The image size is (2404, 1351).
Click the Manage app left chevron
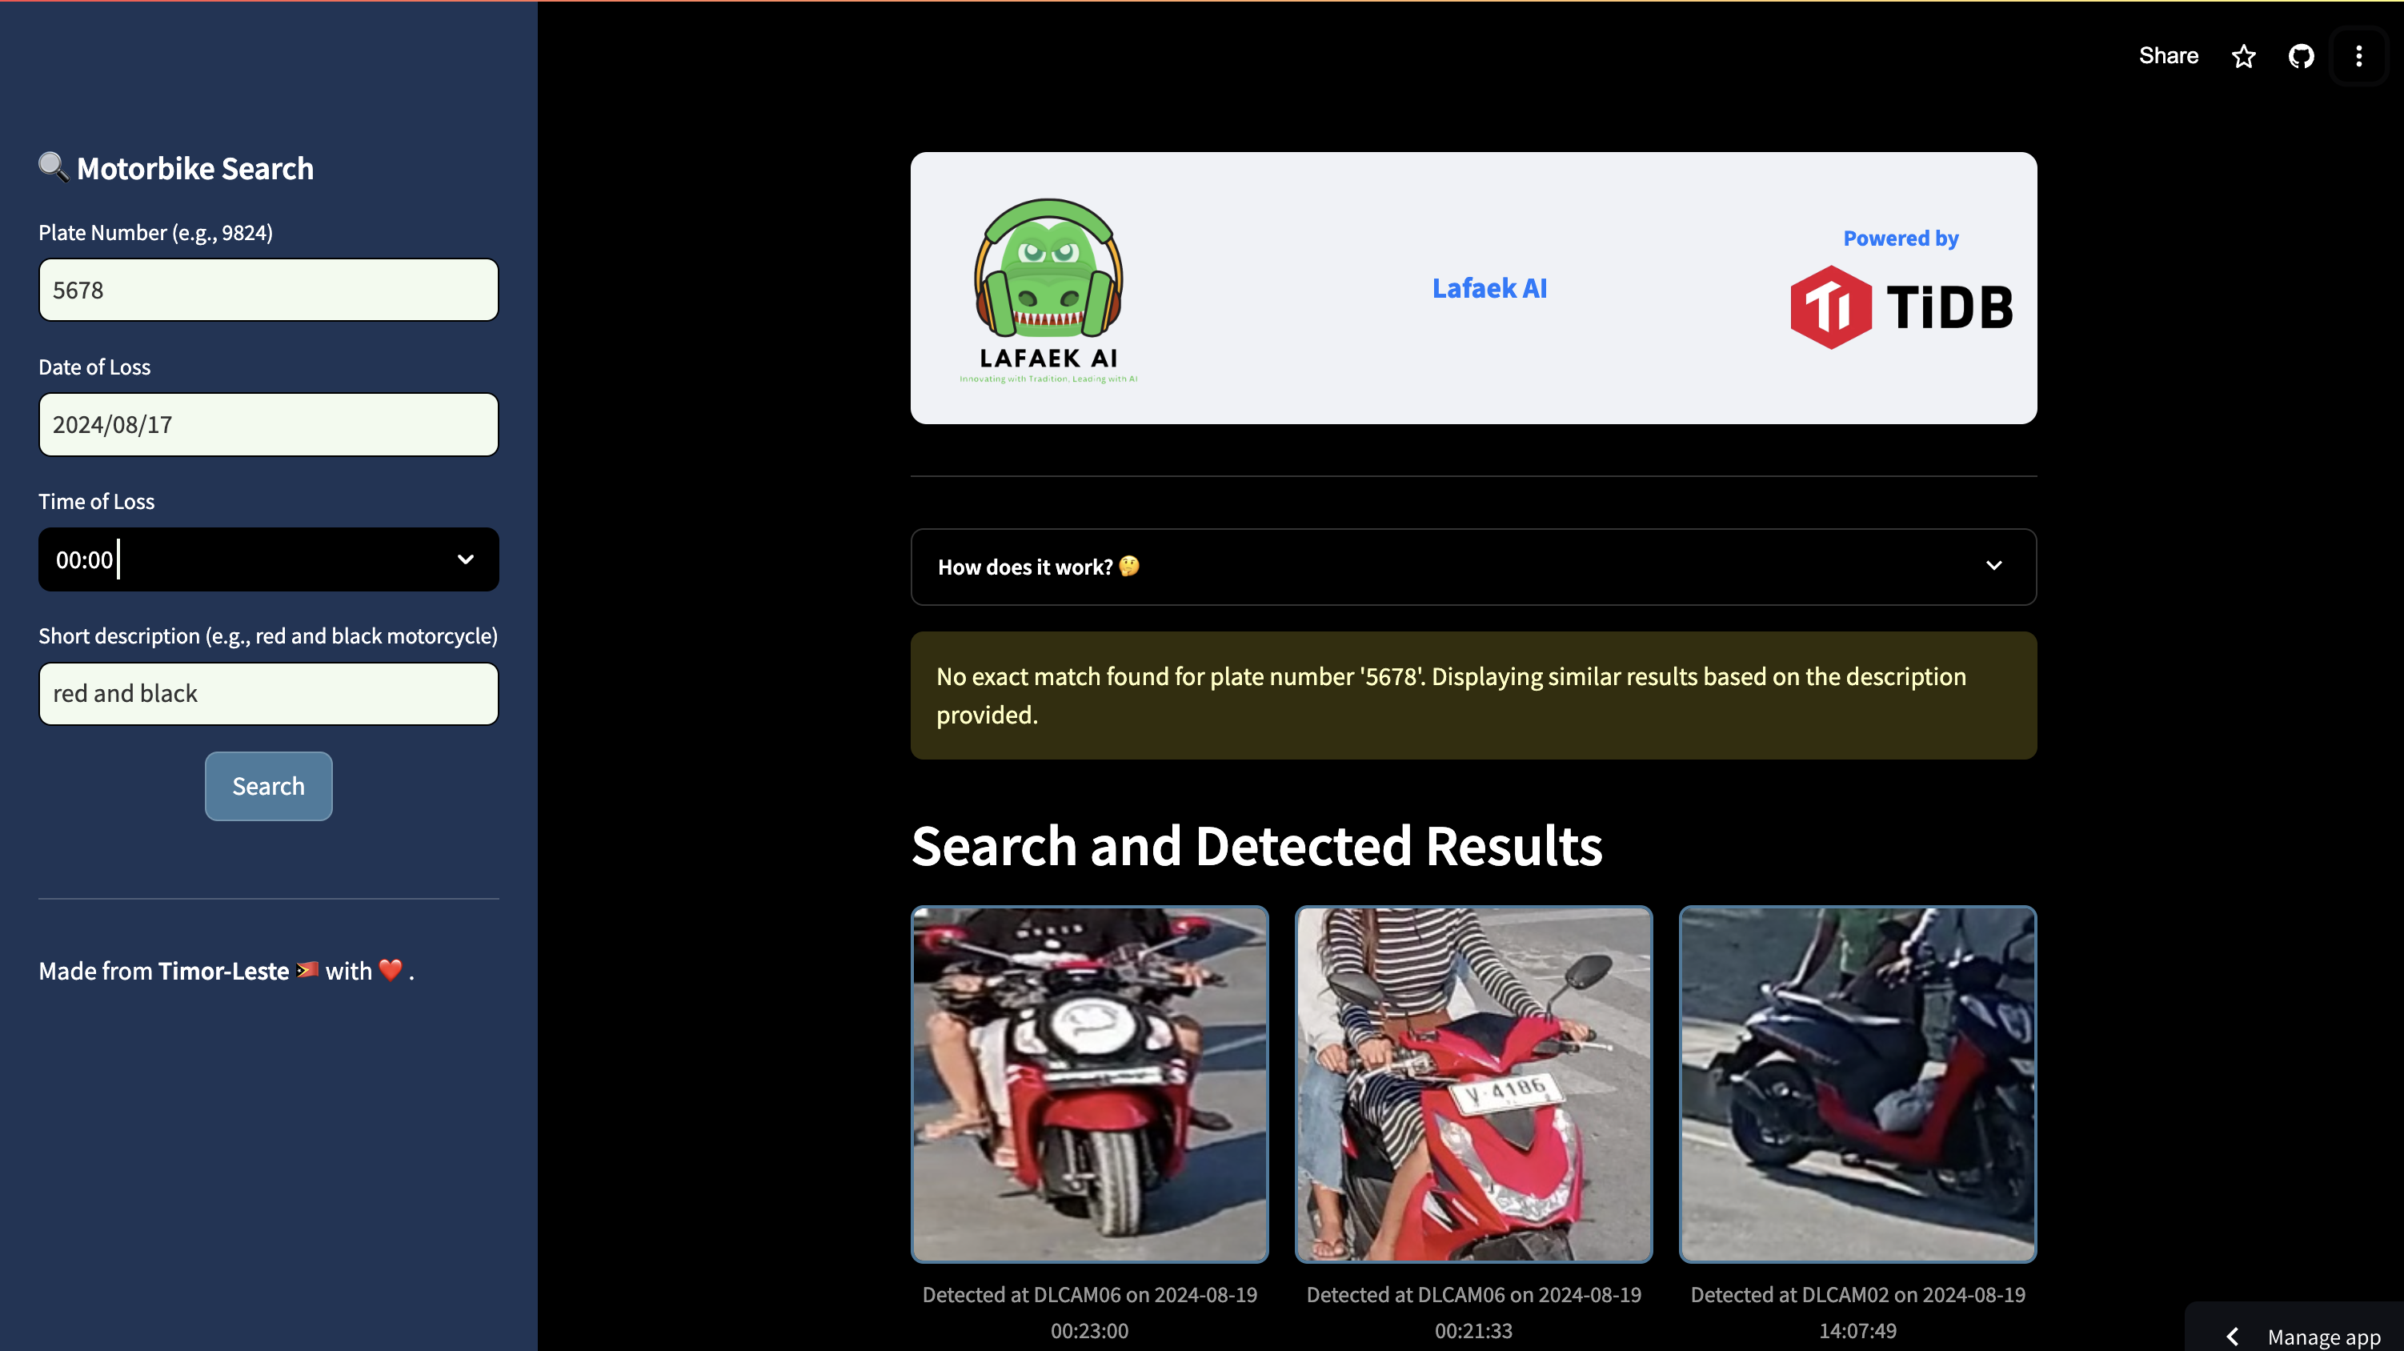2232,1336
